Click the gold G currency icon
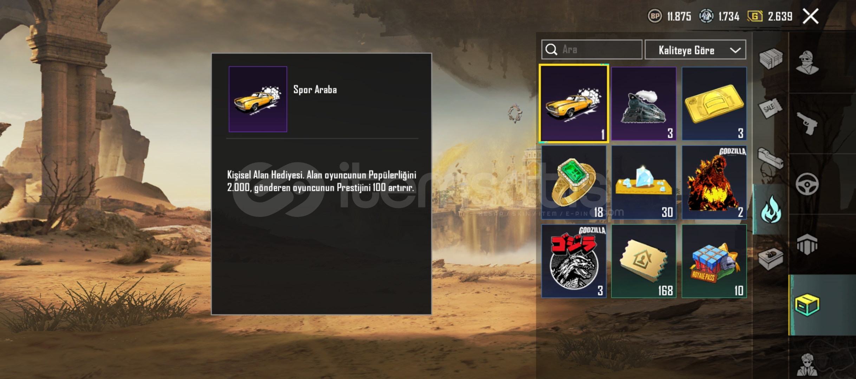Image resolution: width=856 pixels, height=379 pixels. pyautogui.click(x=755, y=16)
